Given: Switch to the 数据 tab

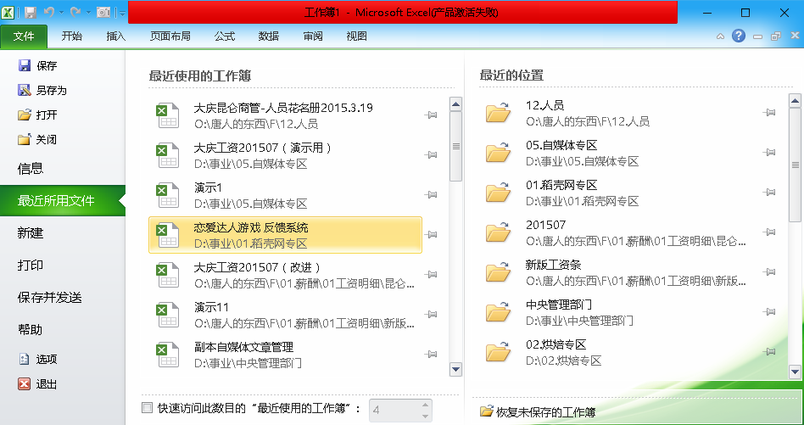Looking at the screenshot, I should click(269, 36).
